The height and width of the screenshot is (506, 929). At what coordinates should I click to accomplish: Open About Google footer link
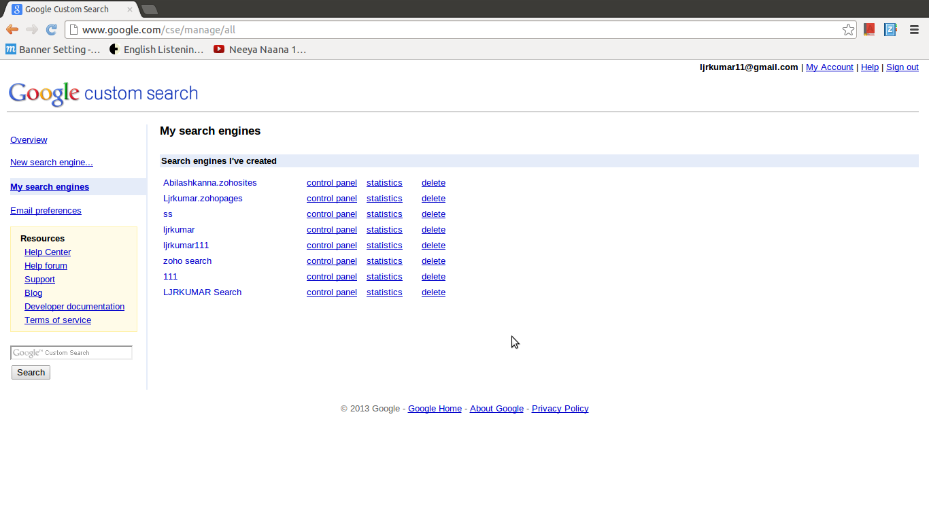[x=496, y=409]
